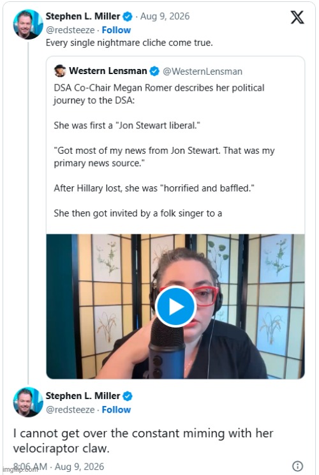Image resolution: width=319 pixels, height=475 pixels.
Task: Open the quoted tweet text about DSA Co-Chair
Action: [164, 150]
